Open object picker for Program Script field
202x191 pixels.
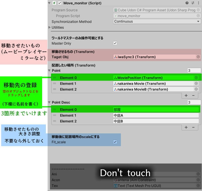tap(198, 16)
